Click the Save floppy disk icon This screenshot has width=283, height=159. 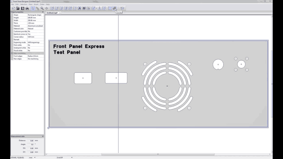[x=23, y=8]
